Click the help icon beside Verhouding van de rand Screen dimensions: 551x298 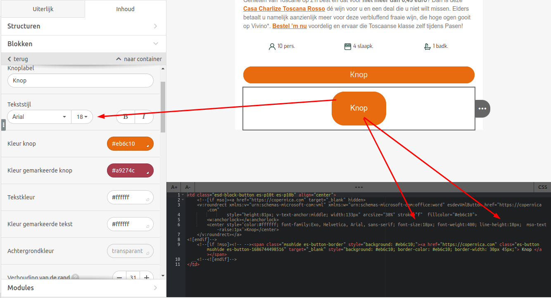(75, 278)
